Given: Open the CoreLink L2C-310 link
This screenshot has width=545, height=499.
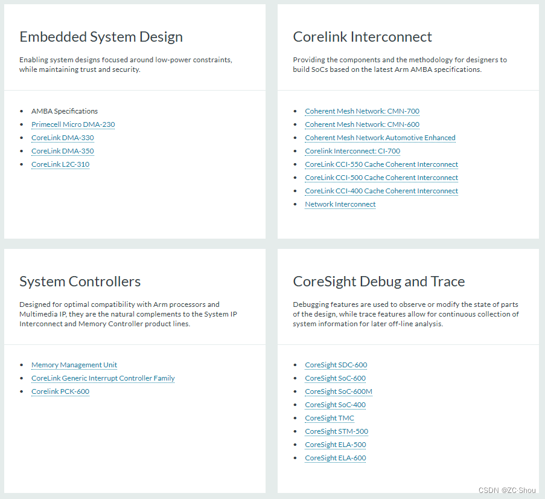Looking at the screenshot, I should pos(60,164).
